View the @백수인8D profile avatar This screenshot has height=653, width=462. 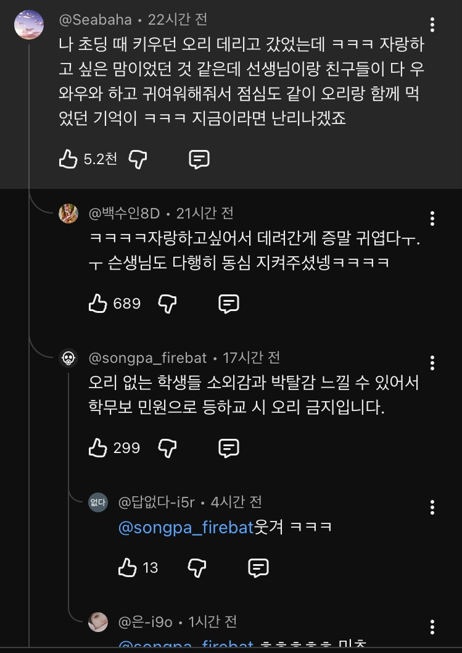(x=68, y=214)
